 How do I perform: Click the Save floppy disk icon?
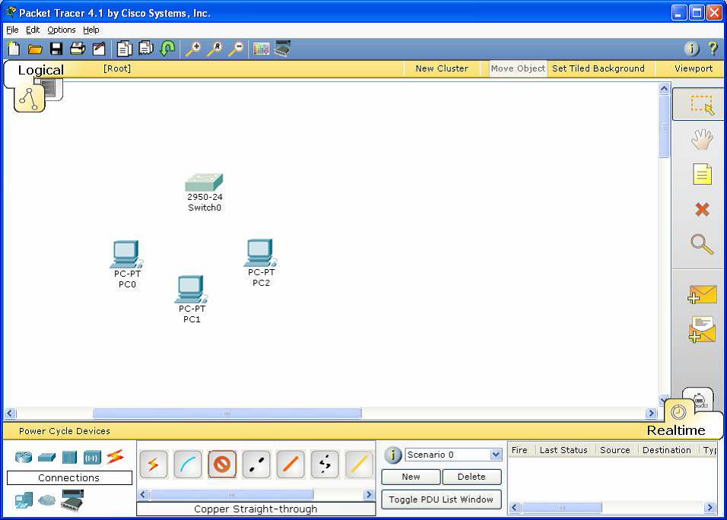(56, 49)
